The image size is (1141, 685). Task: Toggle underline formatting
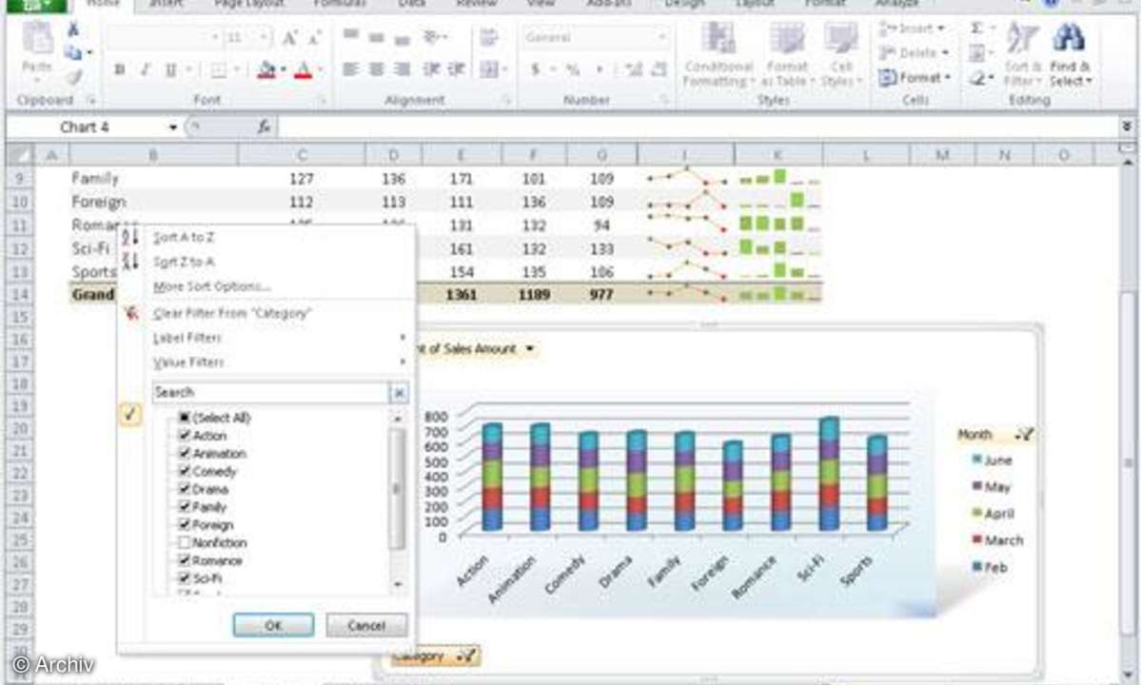(170, 69)
